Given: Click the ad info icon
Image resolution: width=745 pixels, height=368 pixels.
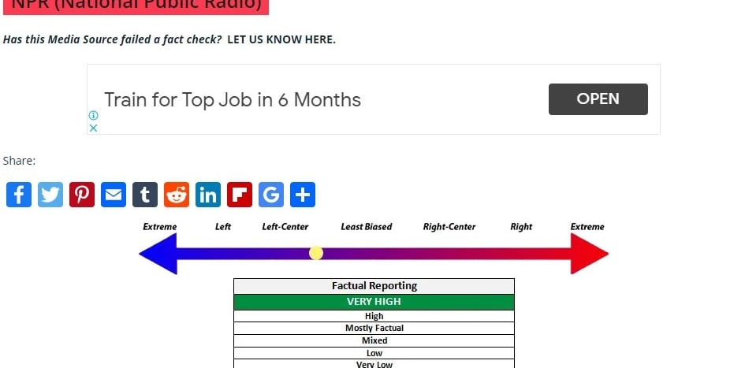Looking at the screenshot, I should click(93, 115).
